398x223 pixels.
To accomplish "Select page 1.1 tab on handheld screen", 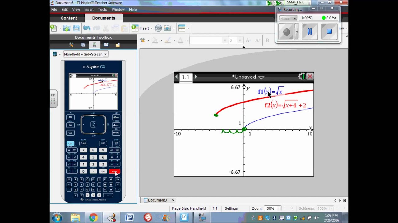I will tap(186, 77).
